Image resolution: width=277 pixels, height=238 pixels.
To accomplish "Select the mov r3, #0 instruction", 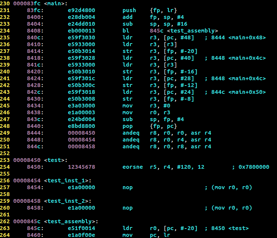I will 146,106.
